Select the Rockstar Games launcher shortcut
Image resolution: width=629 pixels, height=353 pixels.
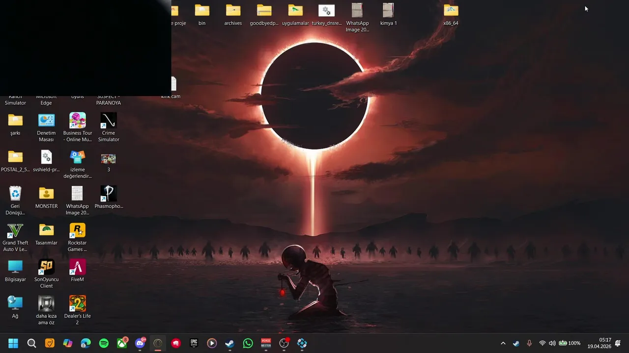[77, 237]
